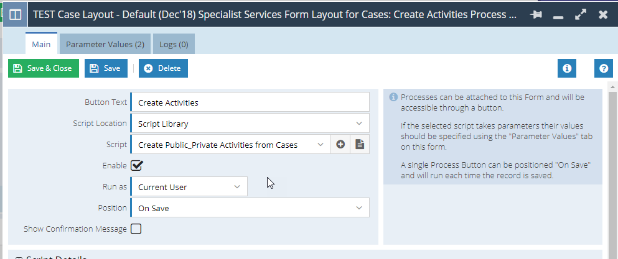Open help with question mark icon
Viewport: 618px width, 259px height.
tap(604, 68)
